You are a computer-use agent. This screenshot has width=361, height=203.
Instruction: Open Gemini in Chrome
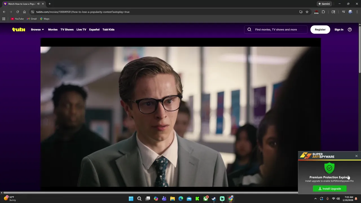point(324,4)
